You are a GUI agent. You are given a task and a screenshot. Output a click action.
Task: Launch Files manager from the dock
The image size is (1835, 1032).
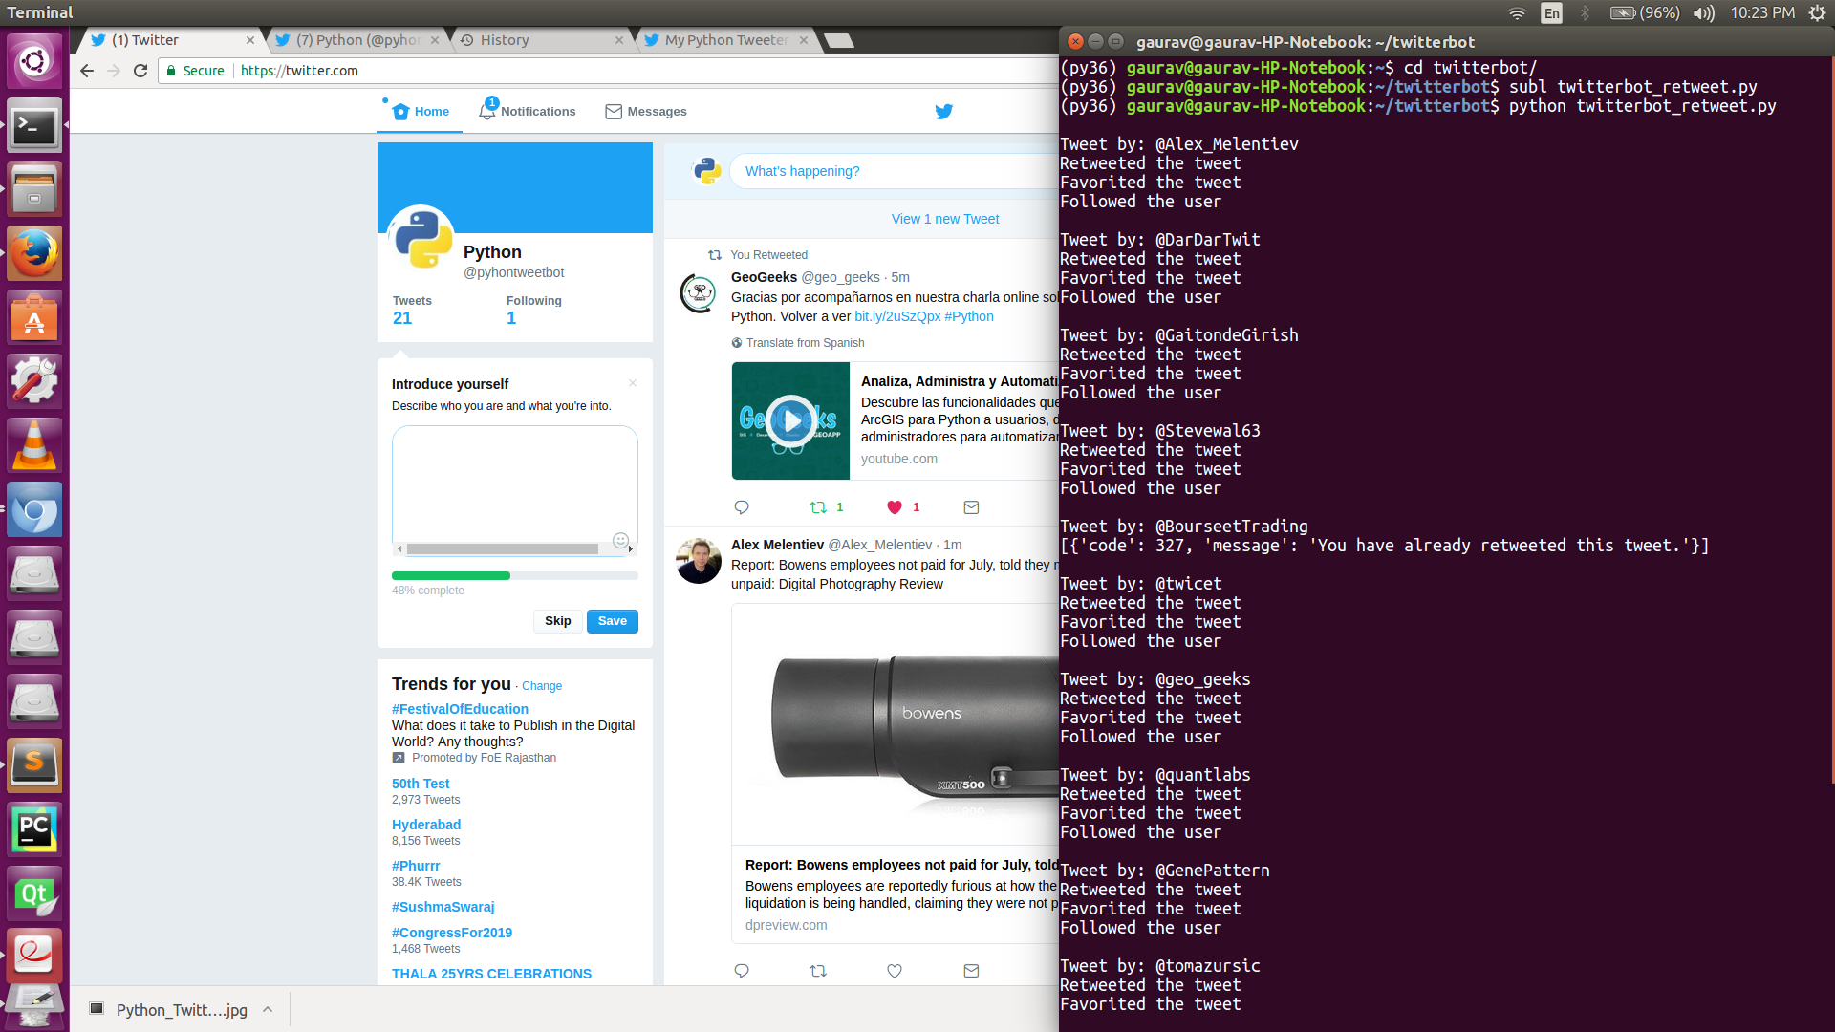(34, 189)
